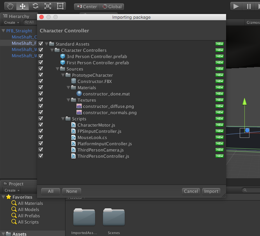Viewport: 260px width, 236px height.
Task: Click ThirdPersonController.js script icon
Action: (73, 156)
